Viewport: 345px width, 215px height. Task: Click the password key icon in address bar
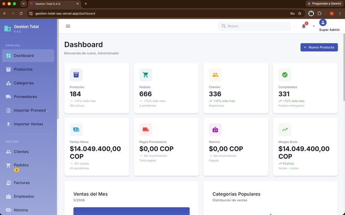coord(292,13)
